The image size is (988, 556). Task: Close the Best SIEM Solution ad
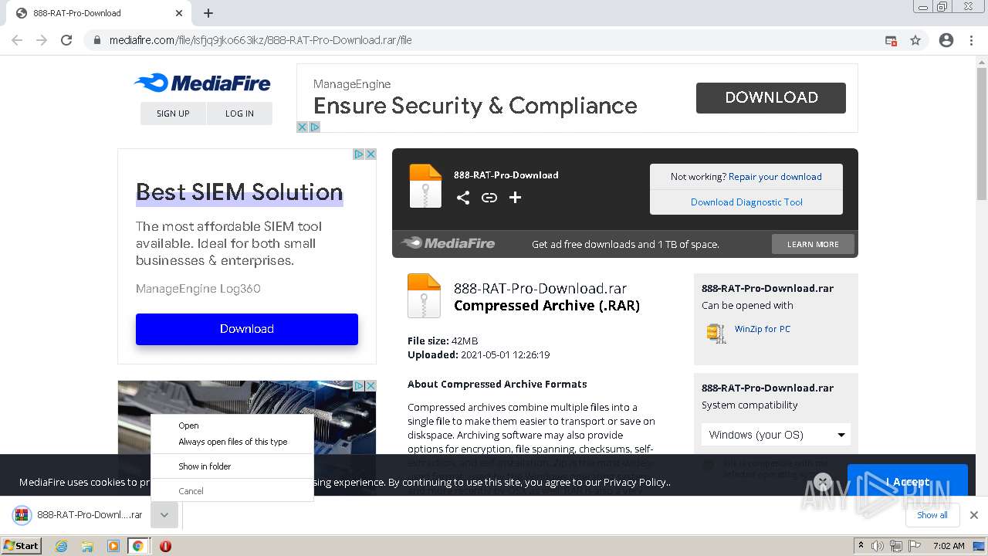(370, 154)
